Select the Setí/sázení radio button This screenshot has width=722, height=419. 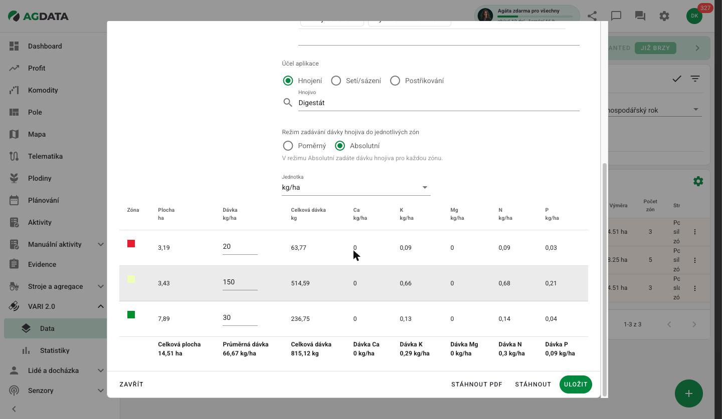[x=336, y=81]
